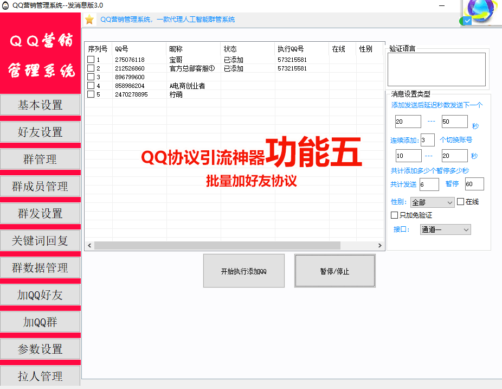
Task: Click the QQ number 2470278895
Action: pos(131,94)
